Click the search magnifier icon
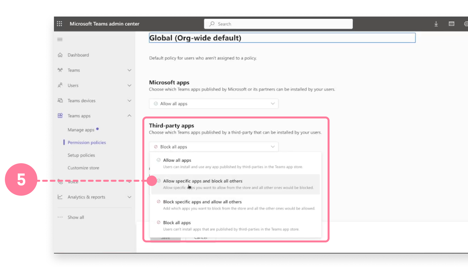Screen dimensions: 468x270 (x=212, y=24)
